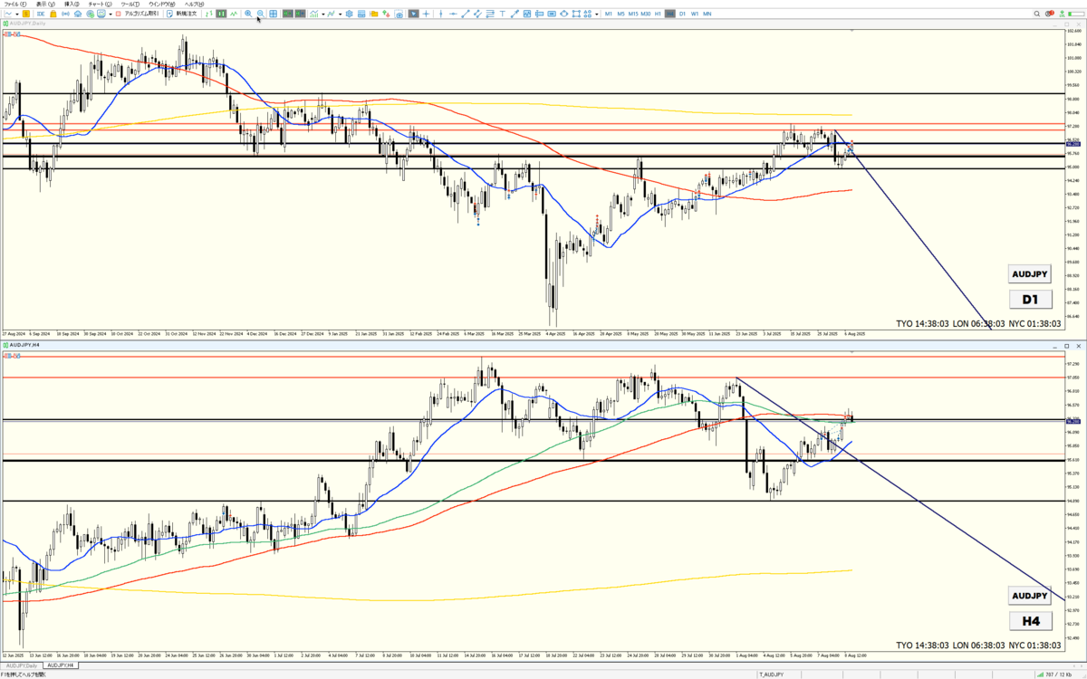Switch to the AUDJPY,H4 chart tab
Screen dimensions: 1087x679
[62, 665]
